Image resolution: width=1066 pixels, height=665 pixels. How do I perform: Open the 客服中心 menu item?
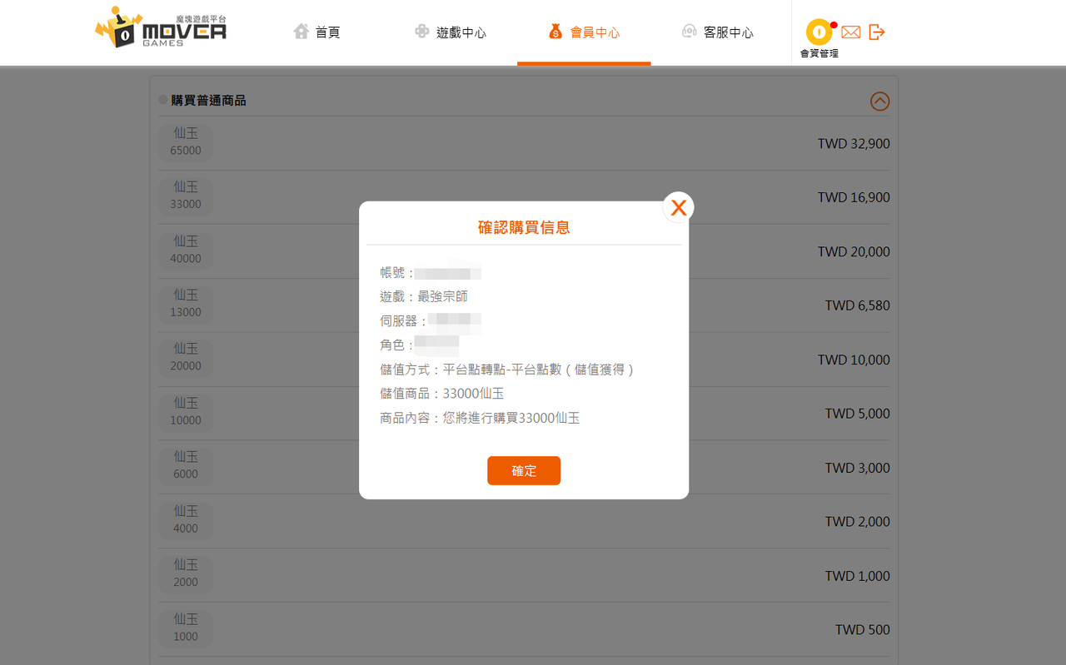[x=728, y=32]
